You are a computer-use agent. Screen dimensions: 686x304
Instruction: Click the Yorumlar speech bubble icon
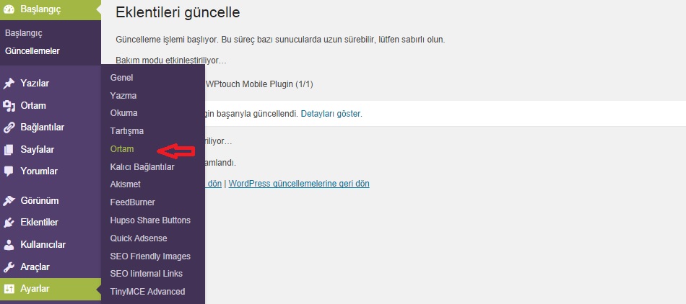click(9, 171)
